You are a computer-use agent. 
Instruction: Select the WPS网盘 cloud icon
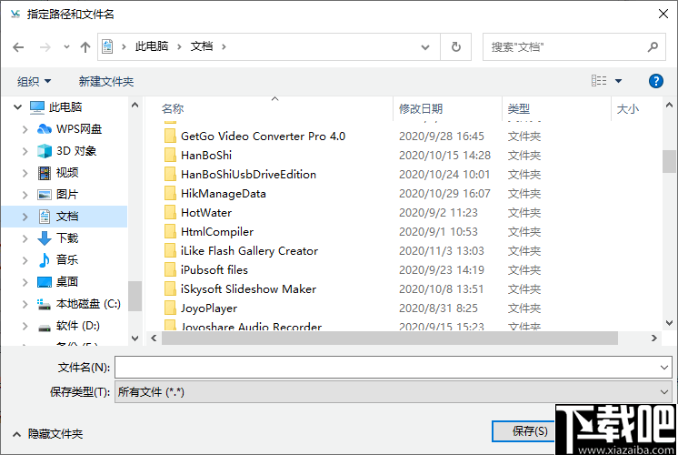tap(45, 129)
